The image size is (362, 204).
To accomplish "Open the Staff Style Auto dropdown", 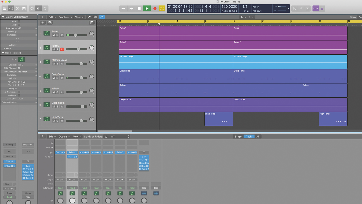I will tap(27, 99).
